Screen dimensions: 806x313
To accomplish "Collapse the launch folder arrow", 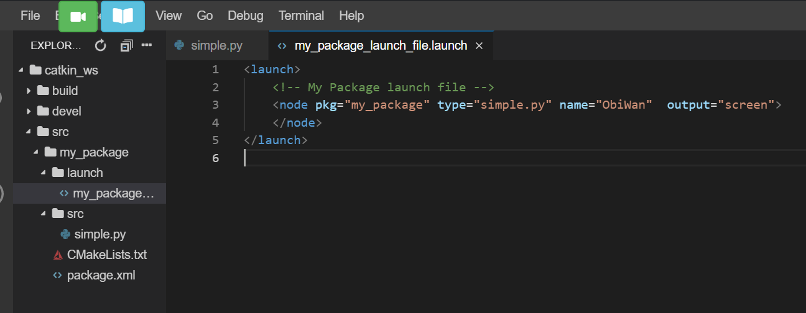I will pos(44,173).
